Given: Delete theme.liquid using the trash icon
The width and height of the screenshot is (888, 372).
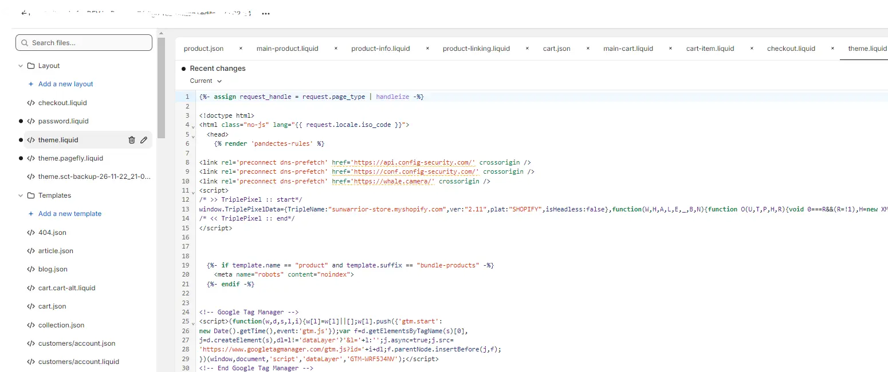Looking at the screenshot, I should [132, 140].
